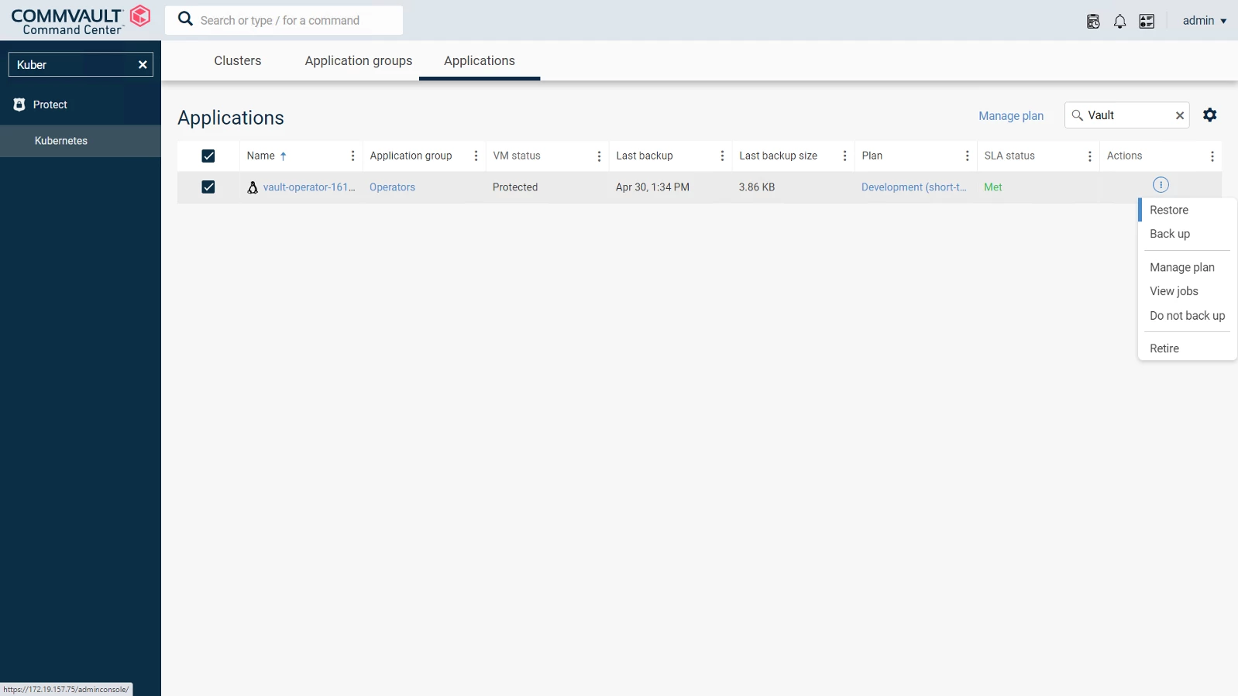The height and width of the screenshot is (696, 1238).
Task: Open the vault-operator application link
Action: (x=309, y=187)
